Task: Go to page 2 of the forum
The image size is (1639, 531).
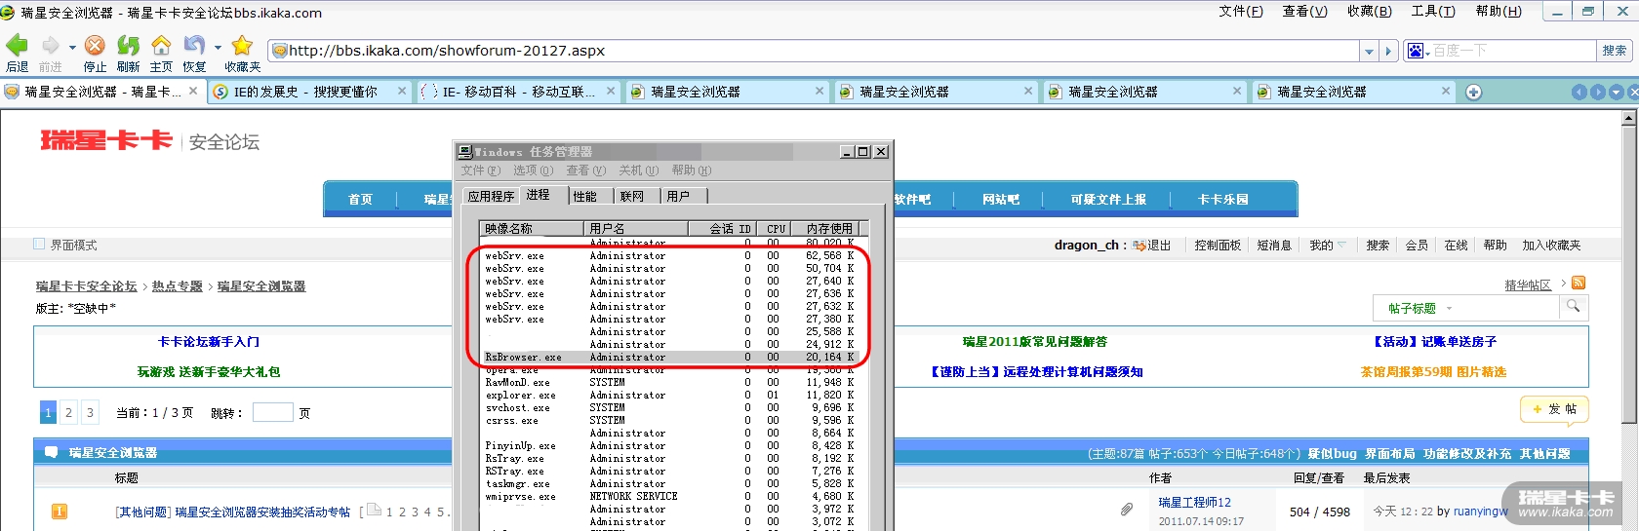Action: (x=68, y=412)
